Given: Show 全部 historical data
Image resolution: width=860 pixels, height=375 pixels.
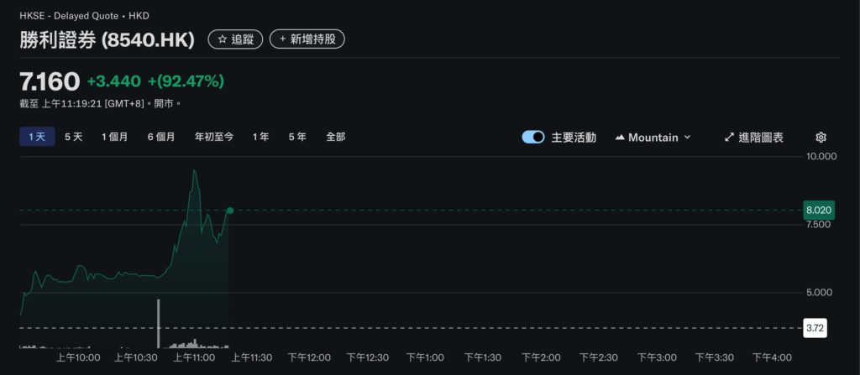Looking at the screenshot, I should [336, 137].
